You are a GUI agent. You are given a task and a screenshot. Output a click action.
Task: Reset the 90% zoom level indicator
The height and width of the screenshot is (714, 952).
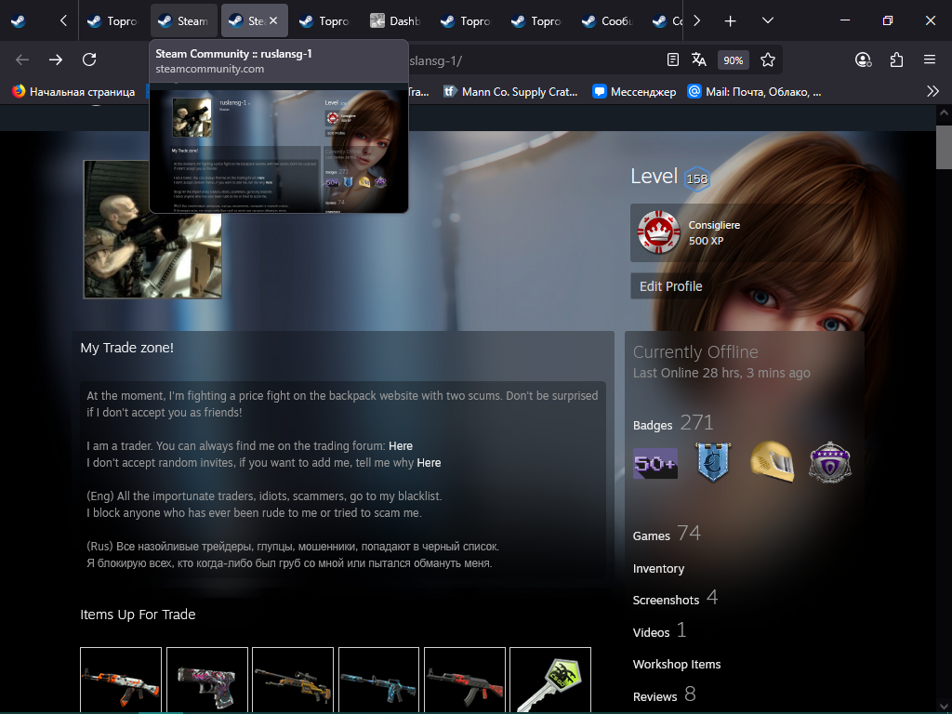click(734, 59)
